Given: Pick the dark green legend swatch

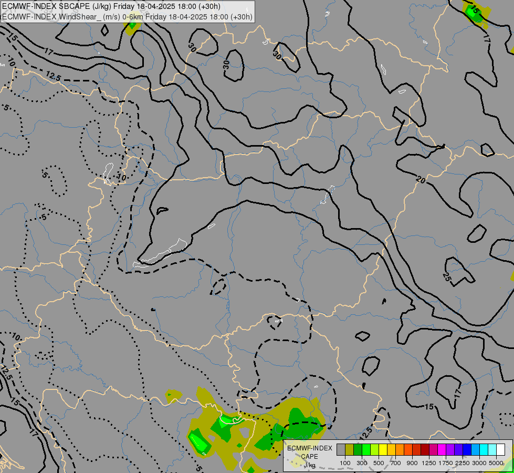Looking at the screenshot, I should pyautogui.click(x=358, y=449).
